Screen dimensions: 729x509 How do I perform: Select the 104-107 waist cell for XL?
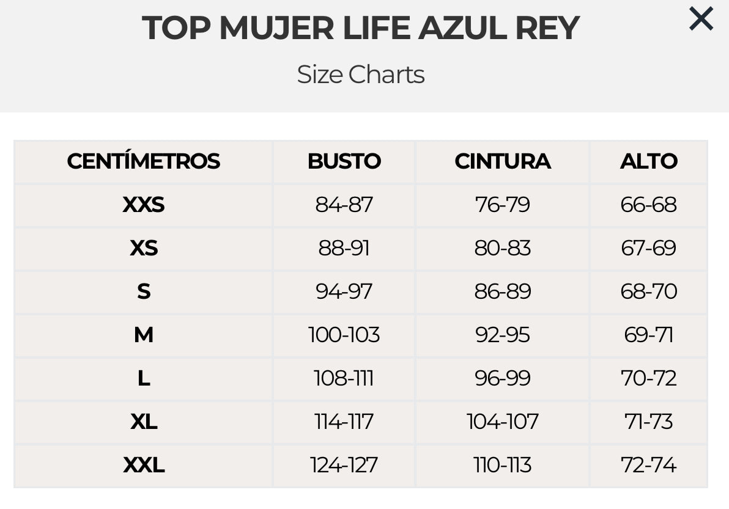[x=502, y=422]
